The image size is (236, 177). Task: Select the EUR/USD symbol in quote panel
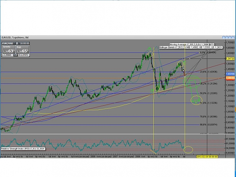point(8,43)
